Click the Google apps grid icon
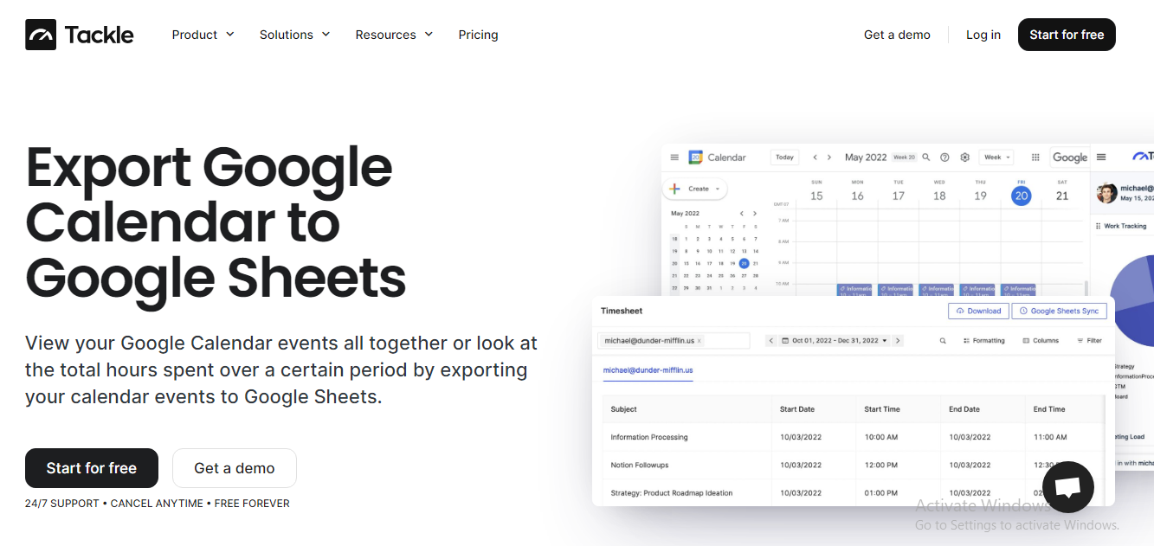Viewport: 1154px width, 546px height. (1035, 157)
